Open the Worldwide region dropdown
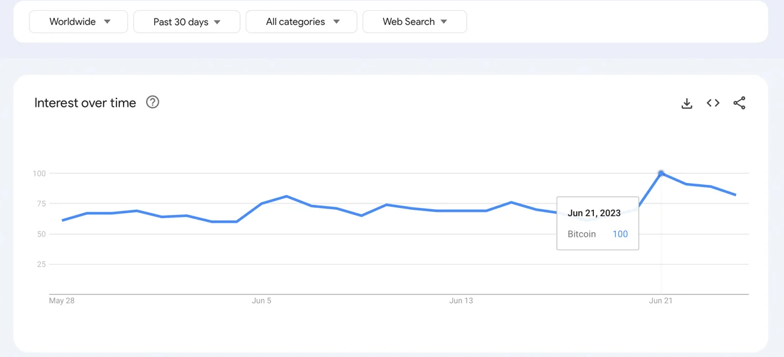The image size is (784, 357). click(79, 22)
